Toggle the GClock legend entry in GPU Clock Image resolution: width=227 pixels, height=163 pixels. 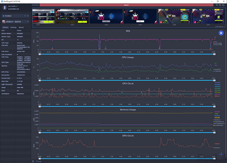click(215, 148)
